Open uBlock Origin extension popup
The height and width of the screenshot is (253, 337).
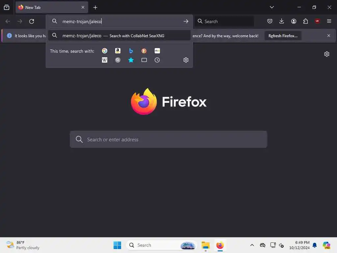317,21
